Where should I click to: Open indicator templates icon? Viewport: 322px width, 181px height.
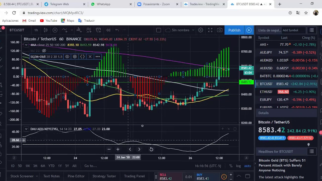click(89, 30)
